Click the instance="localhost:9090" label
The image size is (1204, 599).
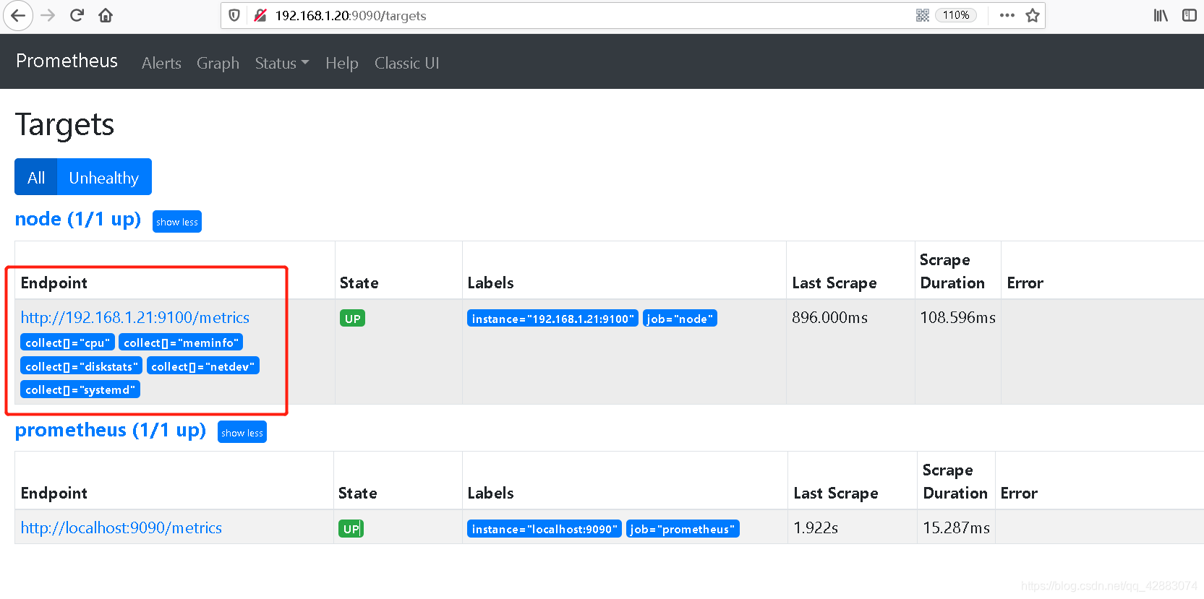545,529
